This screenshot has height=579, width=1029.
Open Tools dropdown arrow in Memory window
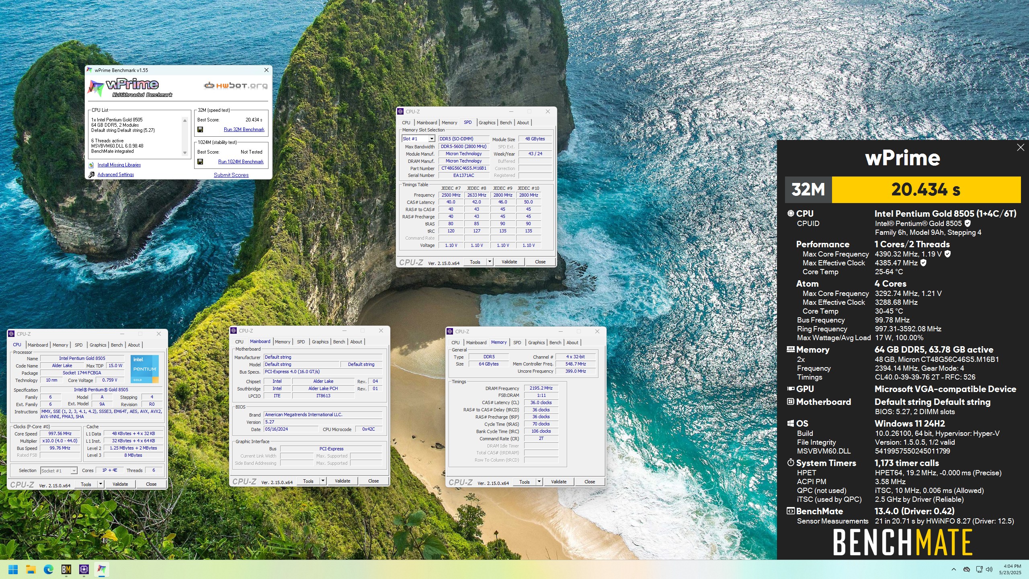(x=539, y=482)
